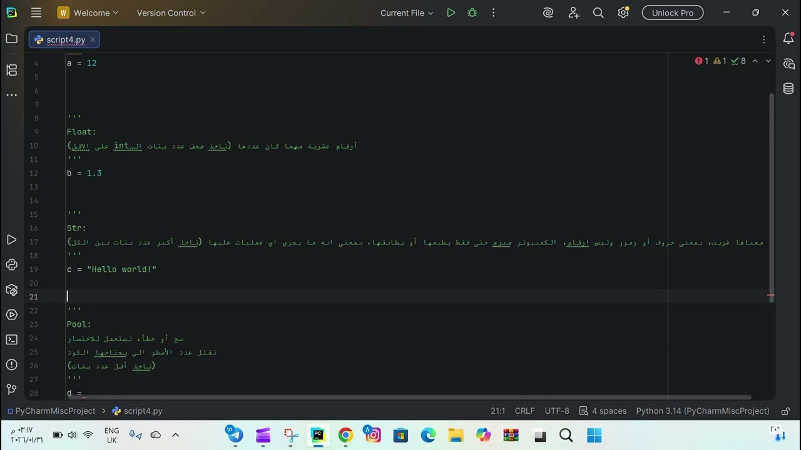This screenshot has width=801, height=450.
Task: Open the Git tool window
Action: pyautogui.click(x=11, y=389)
